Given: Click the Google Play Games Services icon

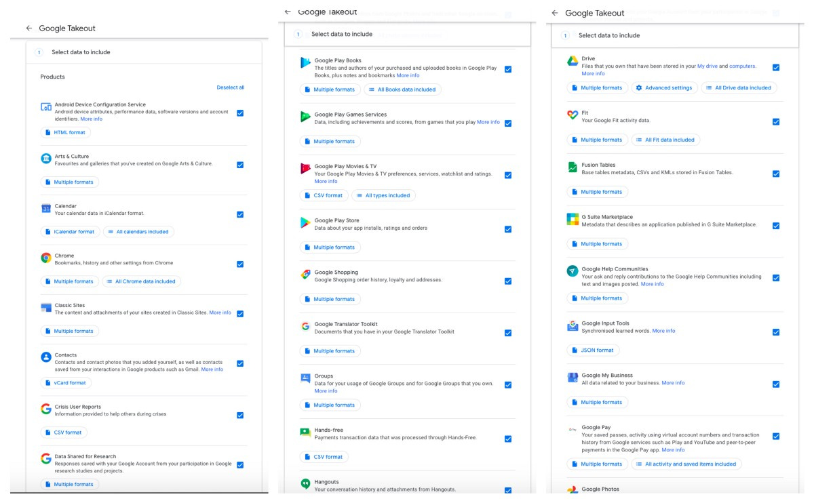Looking at the screenshot, I should coord(306,117).
